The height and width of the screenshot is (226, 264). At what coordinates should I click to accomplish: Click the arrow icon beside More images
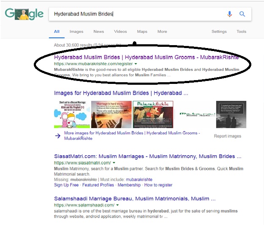(x=57, y=135)
